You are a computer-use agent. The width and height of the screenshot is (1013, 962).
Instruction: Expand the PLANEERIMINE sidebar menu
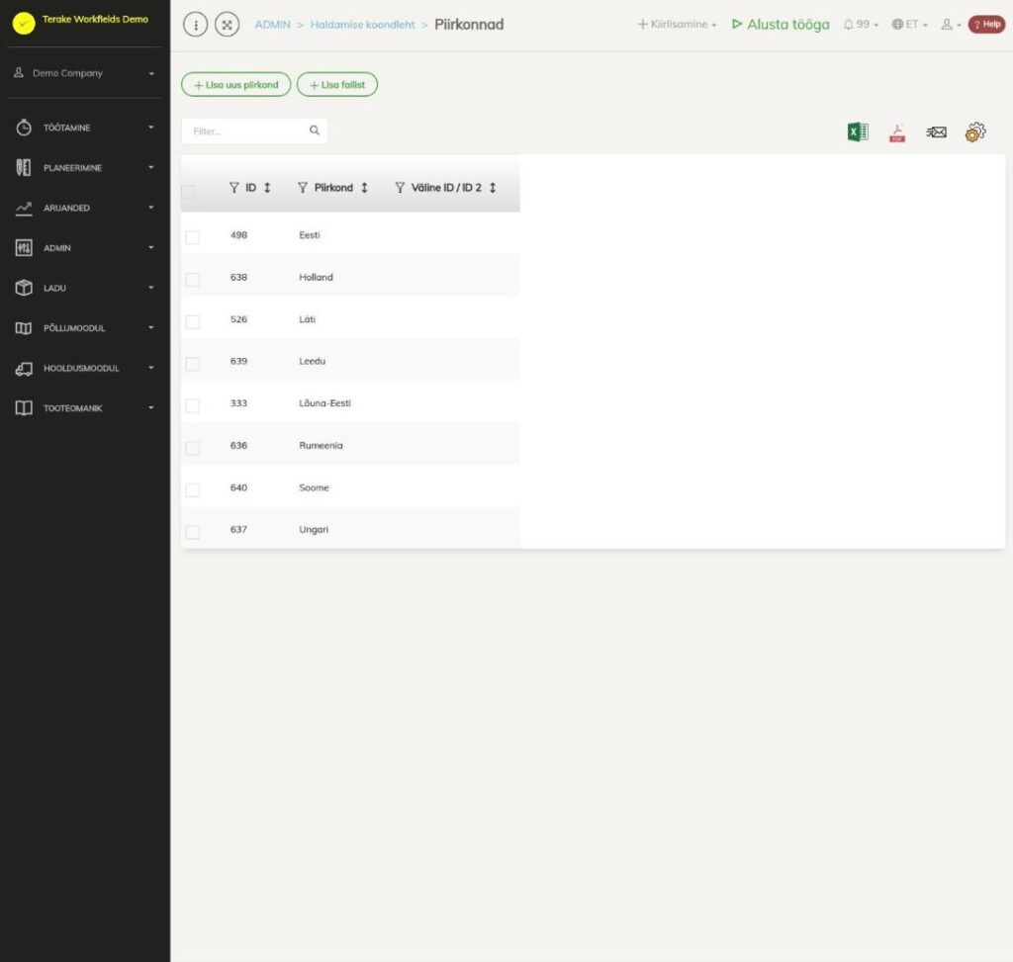click(85, 168)
